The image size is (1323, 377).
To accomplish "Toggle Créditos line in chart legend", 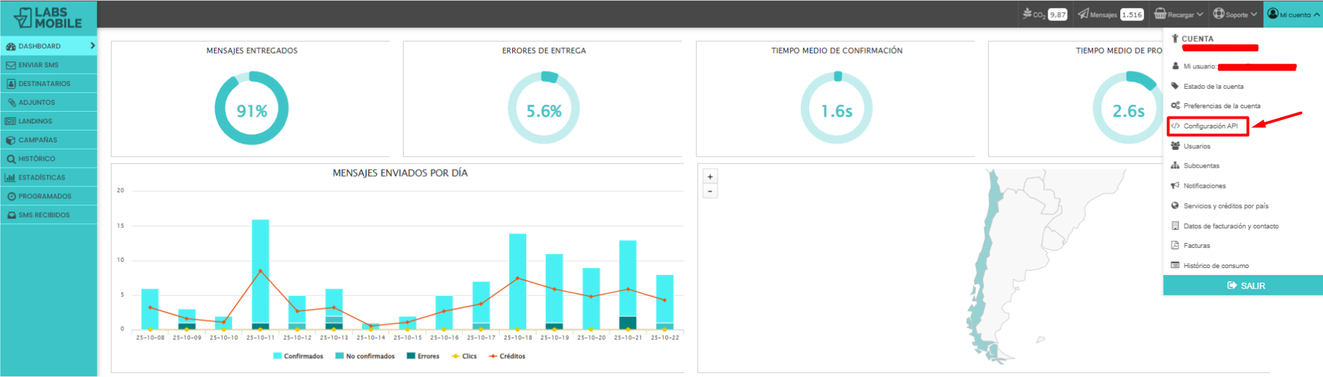I will 507,356.
